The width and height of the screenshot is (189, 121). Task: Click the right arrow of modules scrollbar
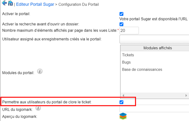[x=186, y=96]
